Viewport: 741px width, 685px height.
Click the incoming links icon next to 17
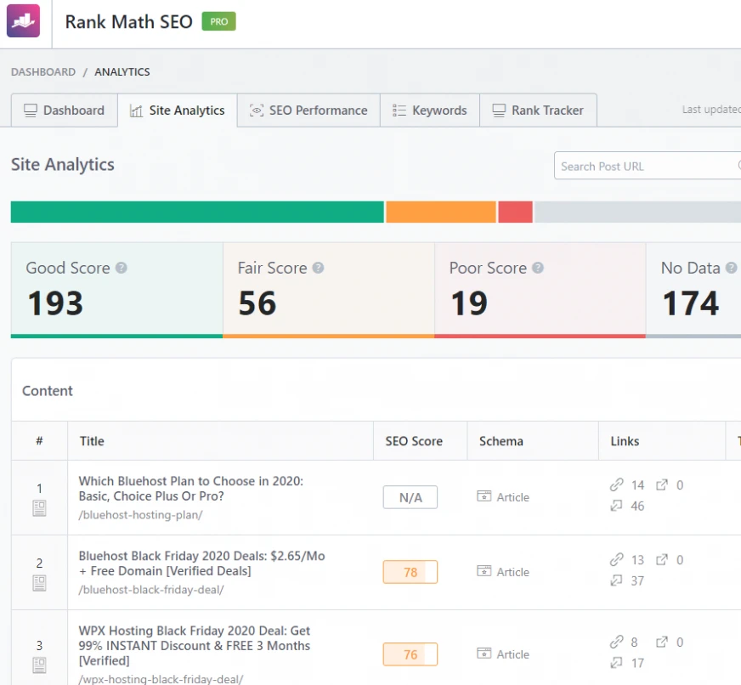tap(616, 662)
